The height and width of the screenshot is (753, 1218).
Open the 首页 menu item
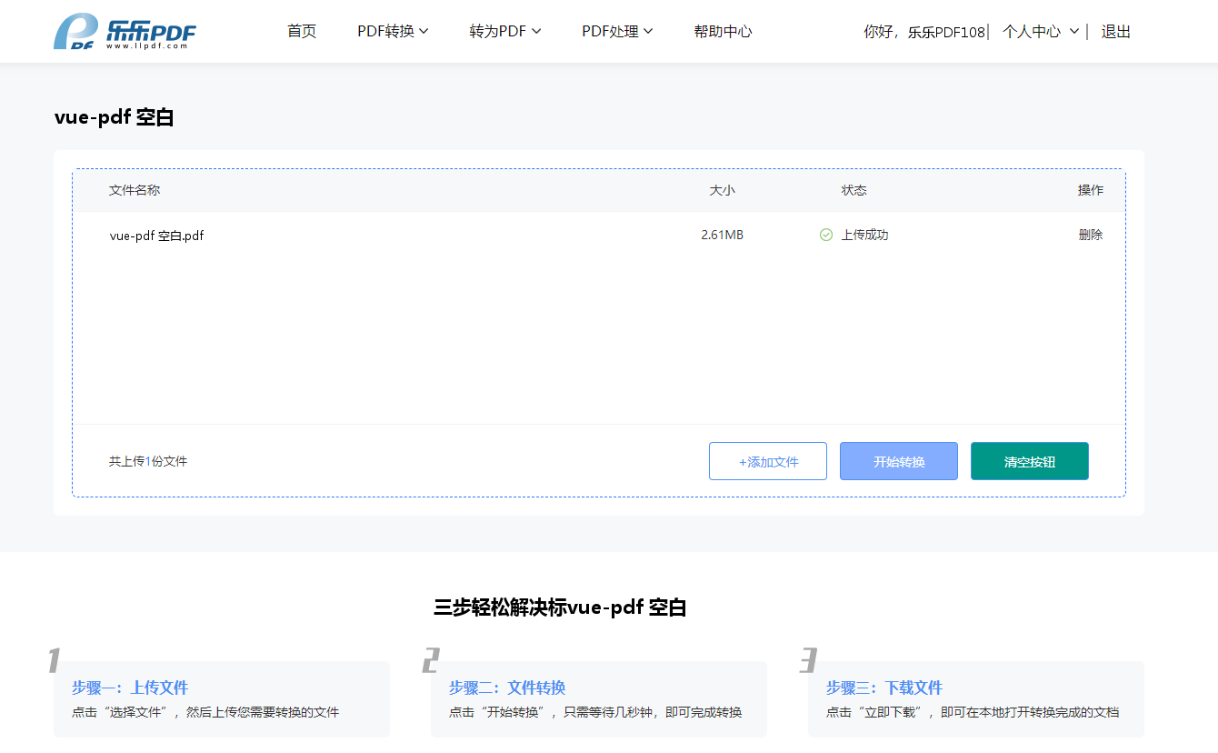click(x=302, y=31)
